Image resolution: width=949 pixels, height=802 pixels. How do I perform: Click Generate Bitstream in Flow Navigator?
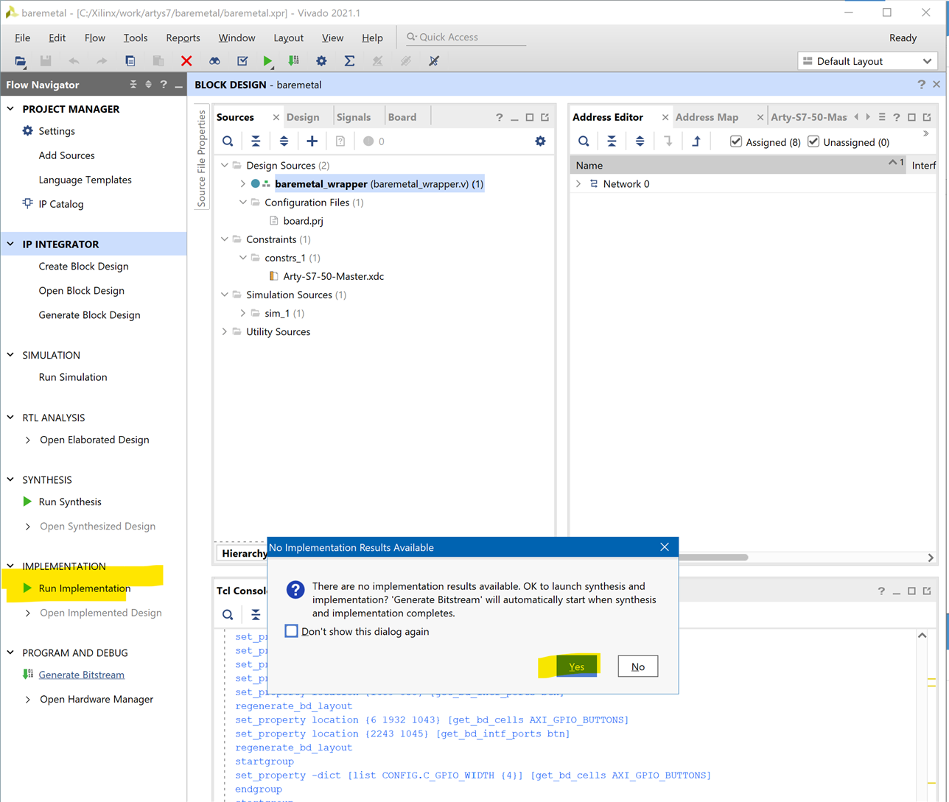[81, 675]
